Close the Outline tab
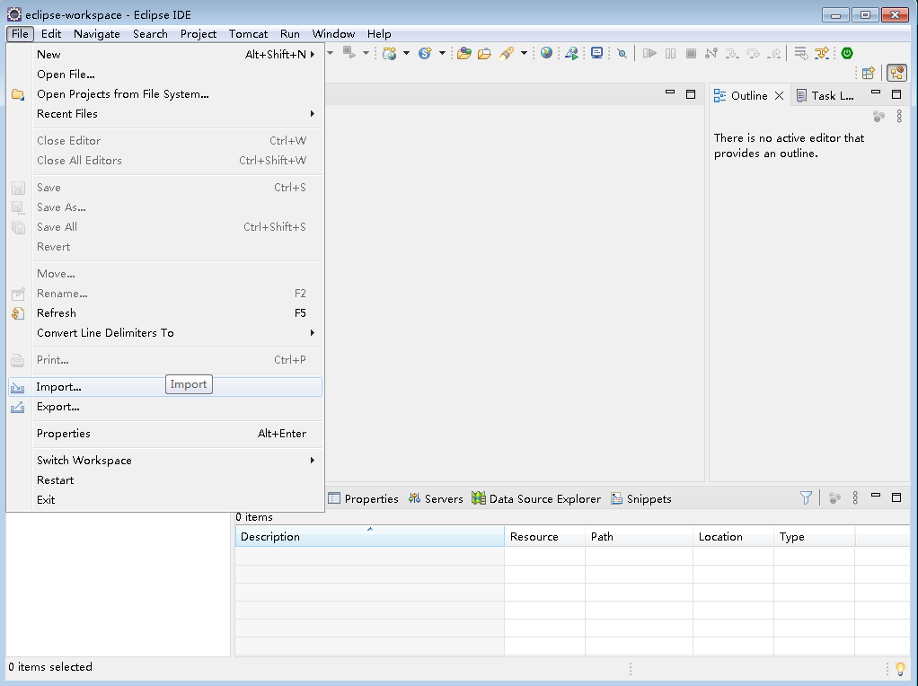 tap(780, 96)
